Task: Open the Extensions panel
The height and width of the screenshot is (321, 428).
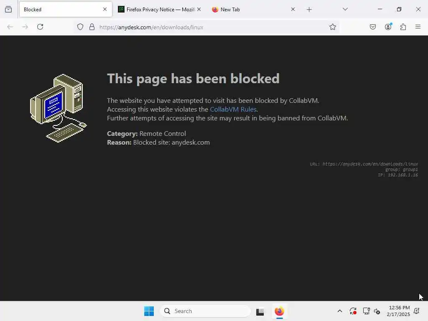Action: coord(403,27)
